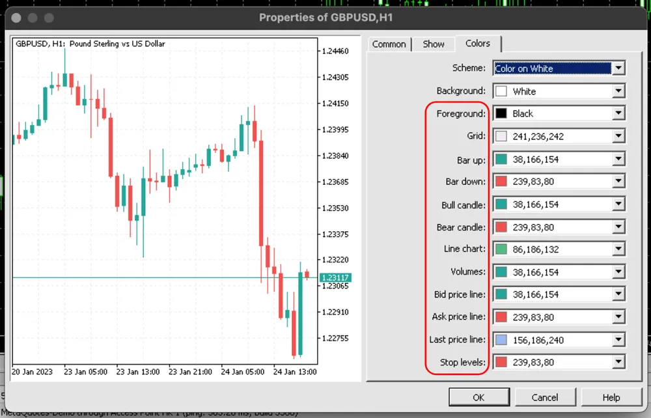The image size is (651, 418).
Task: Click the 1.23117 bid price label
Action: [x=335, y=277]
